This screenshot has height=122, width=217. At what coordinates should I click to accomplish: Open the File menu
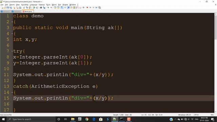click(2, 5)
